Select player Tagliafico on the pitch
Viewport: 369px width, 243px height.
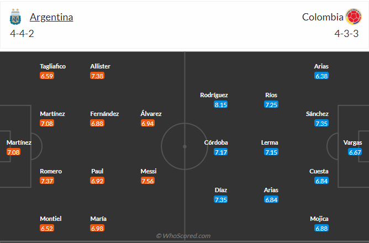point(52,66)
